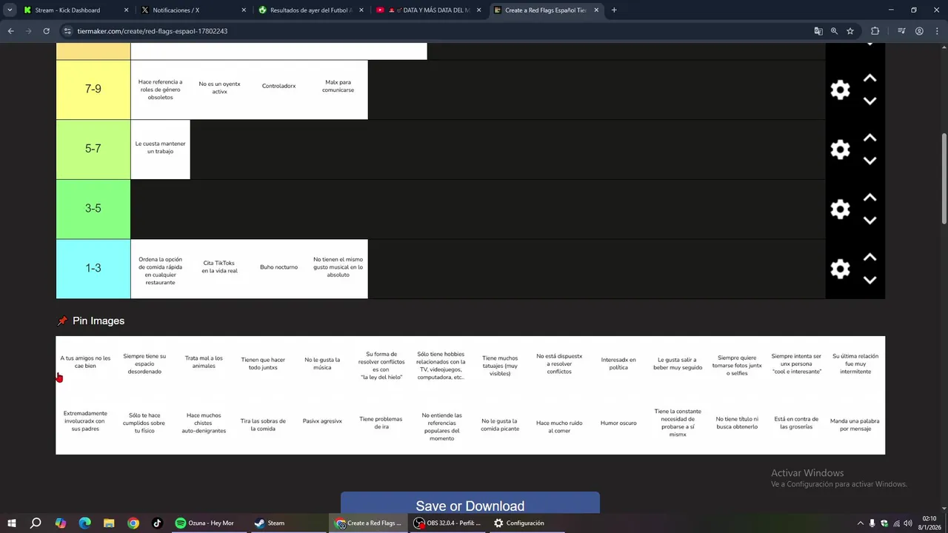Click the Save or Download button
Viewport: 948px width, 533px height.
(x=470, y=503)
